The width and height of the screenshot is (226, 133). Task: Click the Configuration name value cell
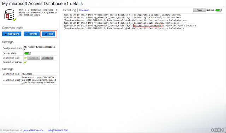(x=40, y=48)
